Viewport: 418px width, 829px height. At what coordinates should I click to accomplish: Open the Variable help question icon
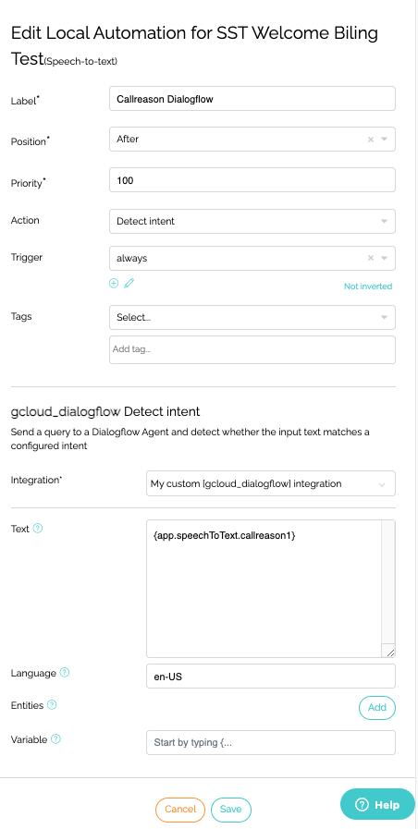(55, 739)
